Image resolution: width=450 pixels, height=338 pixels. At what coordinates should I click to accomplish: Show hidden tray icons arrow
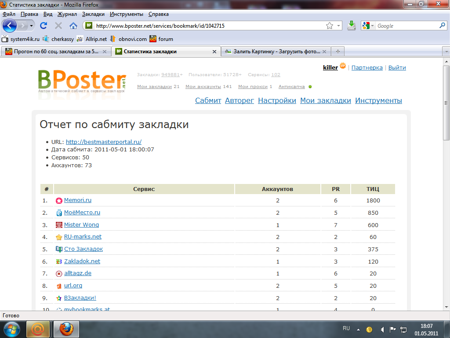(358, 329)
